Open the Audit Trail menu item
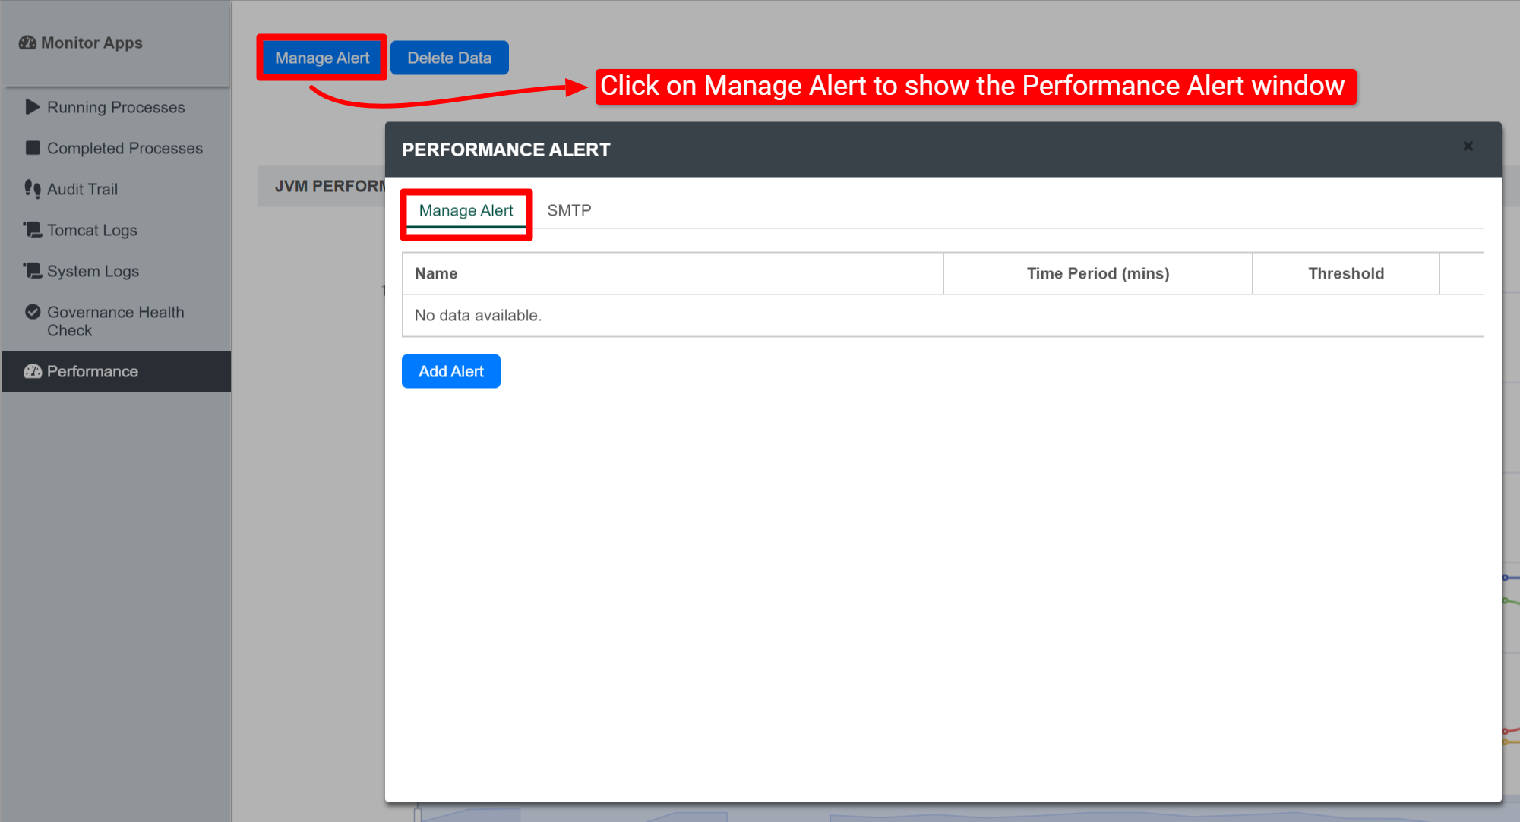 (x=82, y=189)
